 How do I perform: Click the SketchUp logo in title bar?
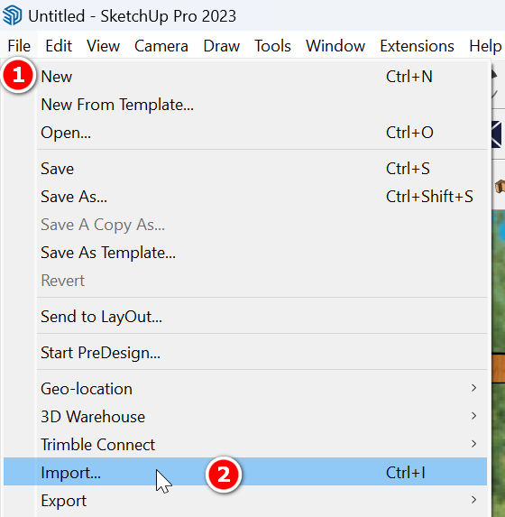pyautogui.click(x=13, y=15)
